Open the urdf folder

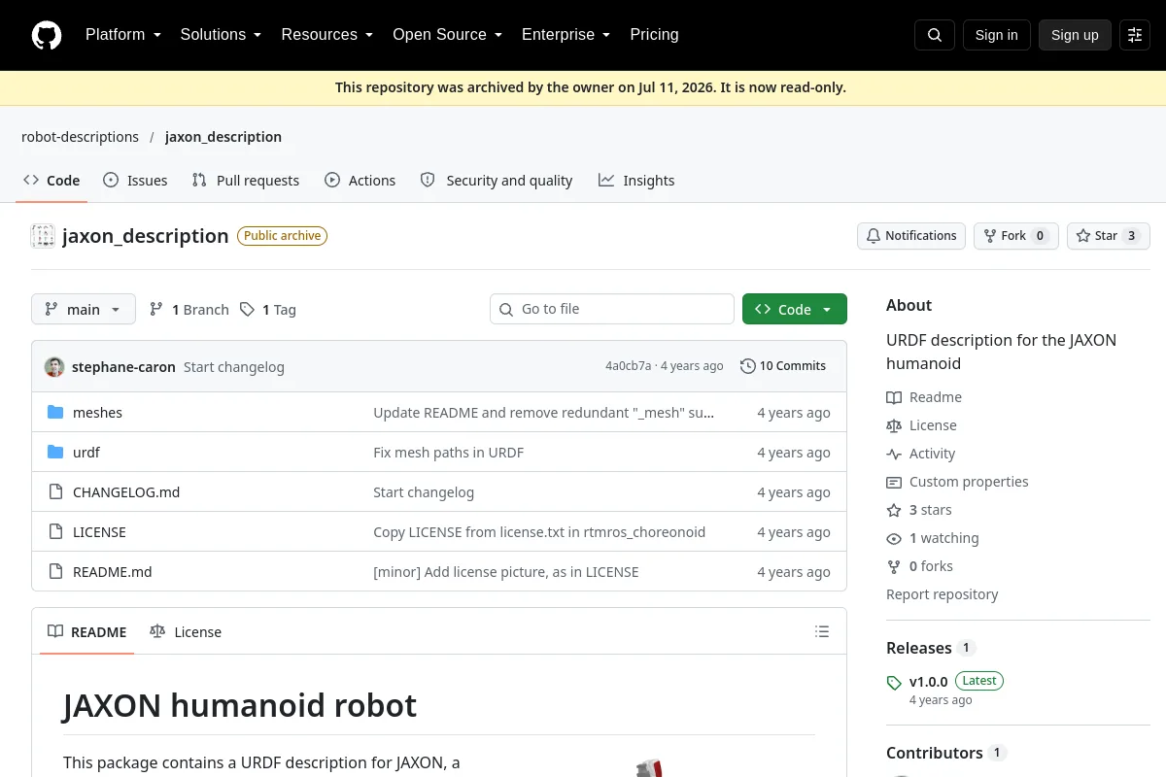tap(86, 453)
